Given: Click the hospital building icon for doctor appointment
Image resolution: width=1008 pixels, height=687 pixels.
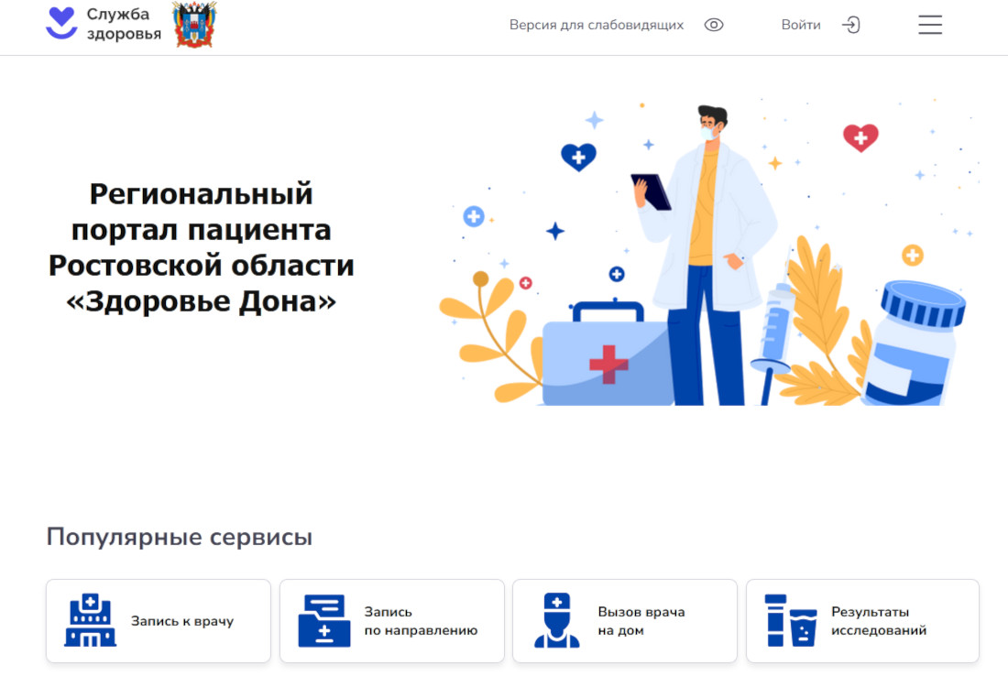Looking at the screenshot, I should (90, 620).
